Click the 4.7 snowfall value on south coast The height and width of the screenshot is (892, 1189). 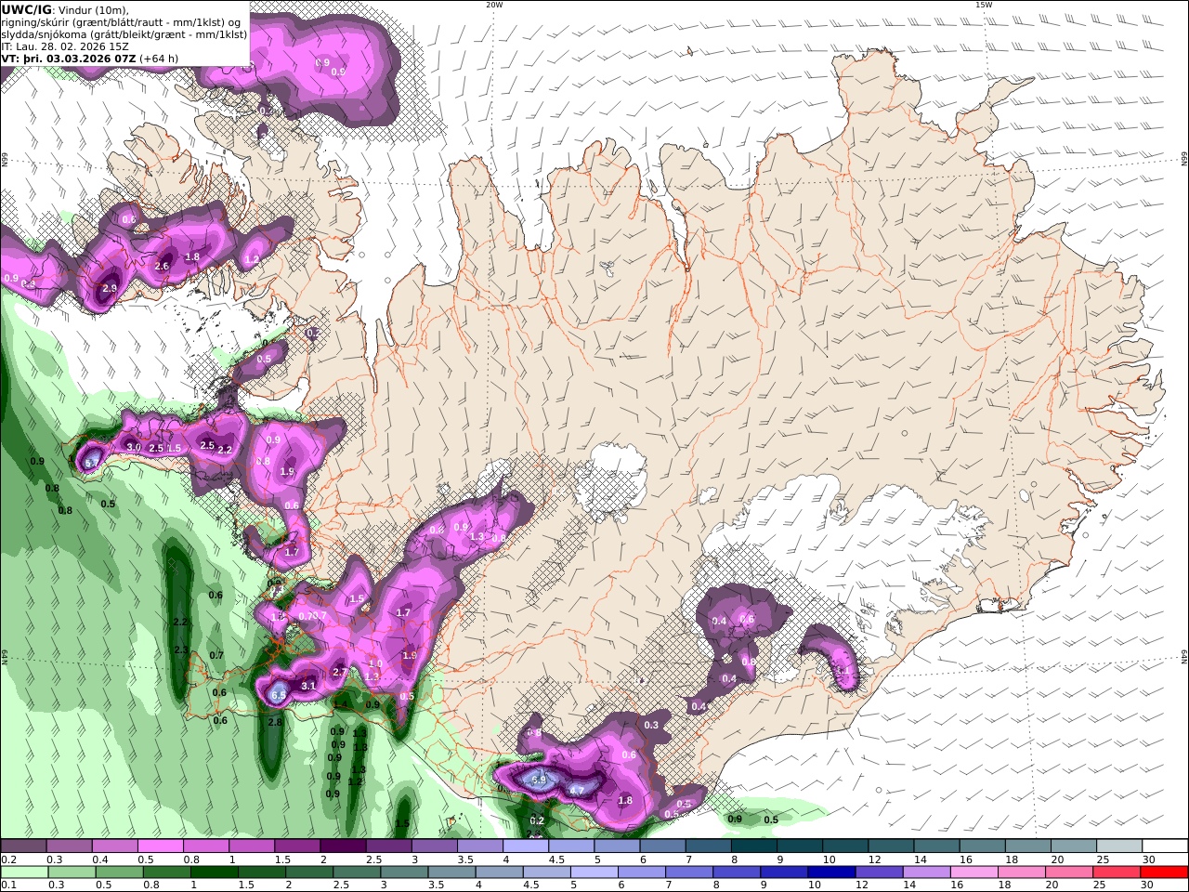(x=577, y=791)
